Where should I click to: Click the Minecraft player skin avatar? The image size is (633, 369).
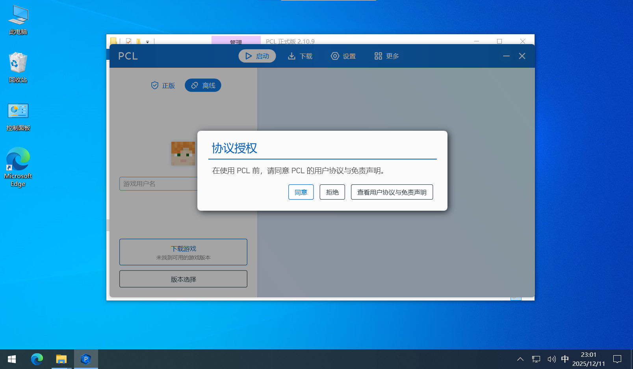(x=183, y=153)
